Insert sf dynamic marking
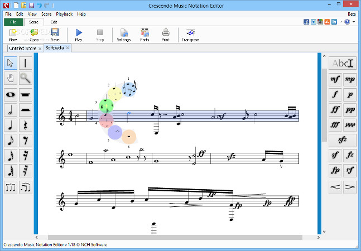Viewport: 361px width, 251px height. coord(335,155)
